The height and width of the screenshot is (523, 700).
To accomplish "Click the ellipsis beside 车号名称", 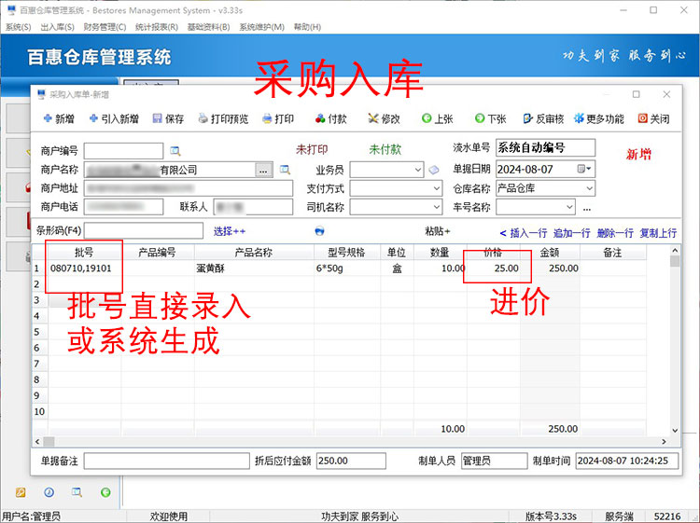I will pyautogui.click(x=587, y=207).
